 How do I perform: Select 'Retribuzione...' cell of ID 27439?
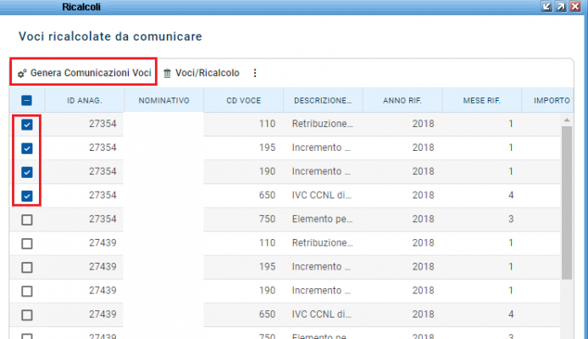pos(323,242)
